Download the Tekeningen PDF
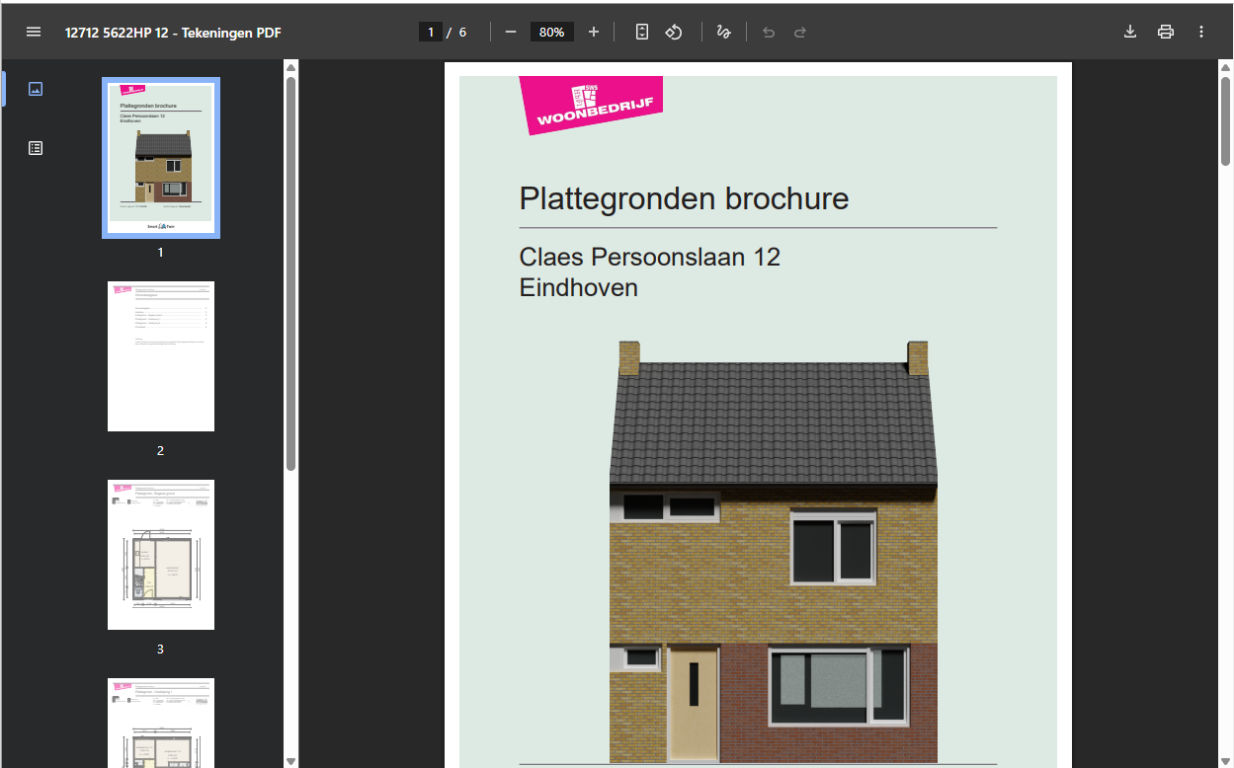This screenshot has width=1234, height=768. tap(1129, 31)
